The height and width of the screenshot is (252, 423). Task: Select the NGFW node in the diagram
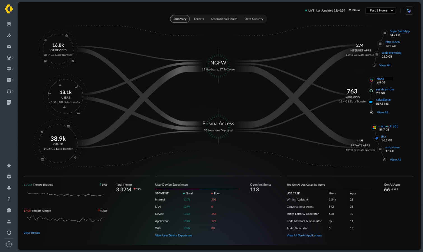pos(218,63)
